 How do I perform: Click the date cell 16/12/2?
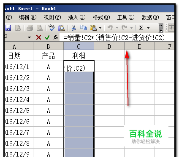click(x=19, y=77)
